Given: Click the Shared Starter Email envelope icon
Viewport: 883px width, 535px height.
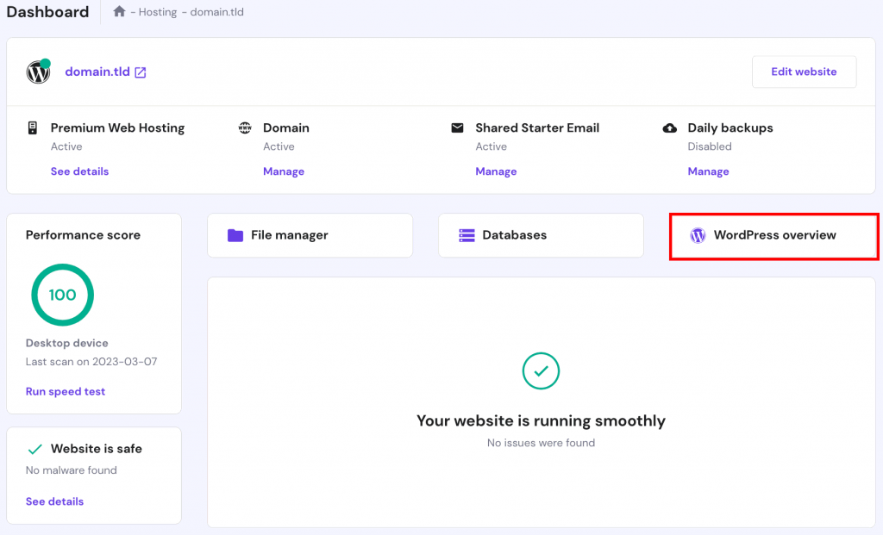Looking at the screenshot, I should pyautogui.click(x=457, y=128).
